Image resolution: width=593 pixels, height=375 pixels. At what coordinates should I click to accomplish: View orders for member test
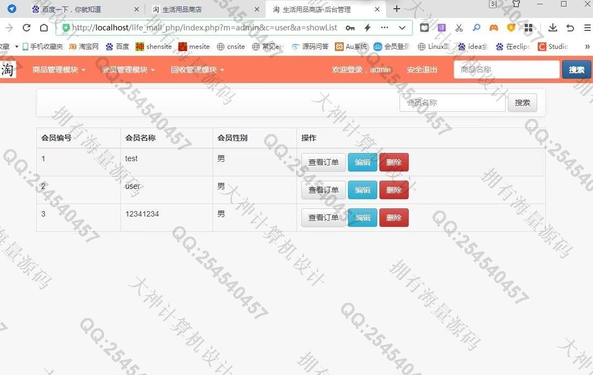point(324,162)
